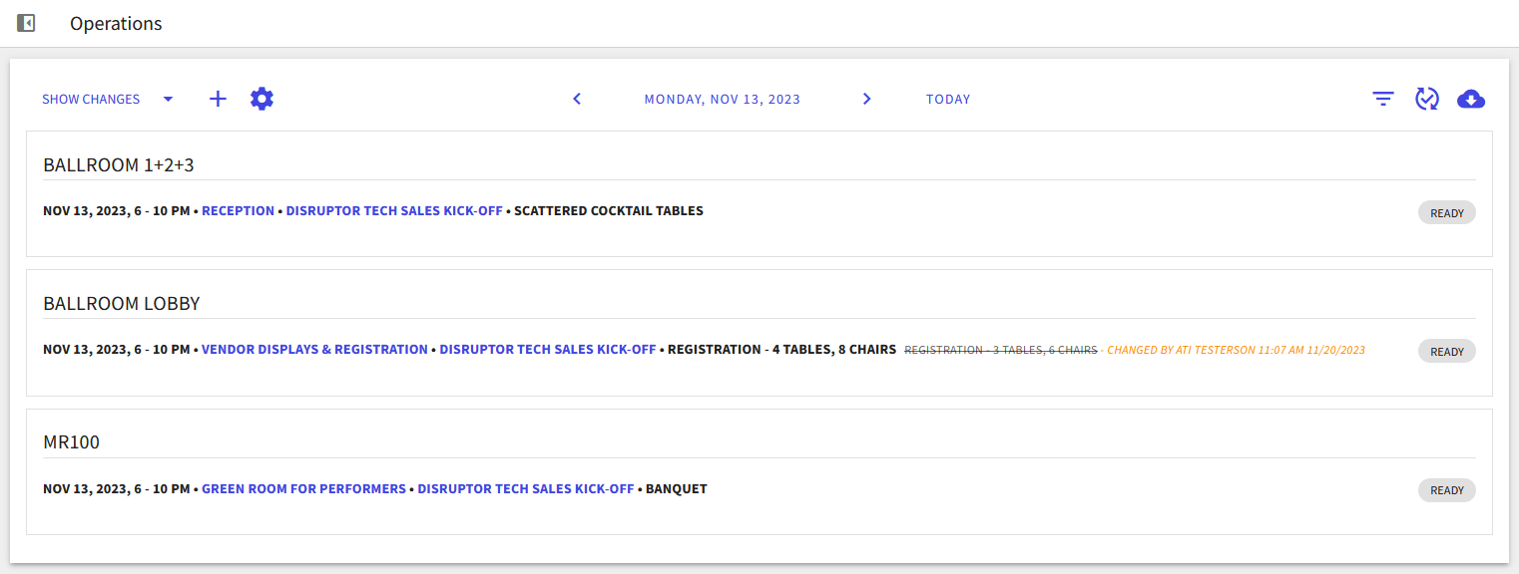Open Disruptor Tech Sales Kick-Off in Ballroom 1+2+3
This screenshot has width=1519, height=574.
point(394,211)
